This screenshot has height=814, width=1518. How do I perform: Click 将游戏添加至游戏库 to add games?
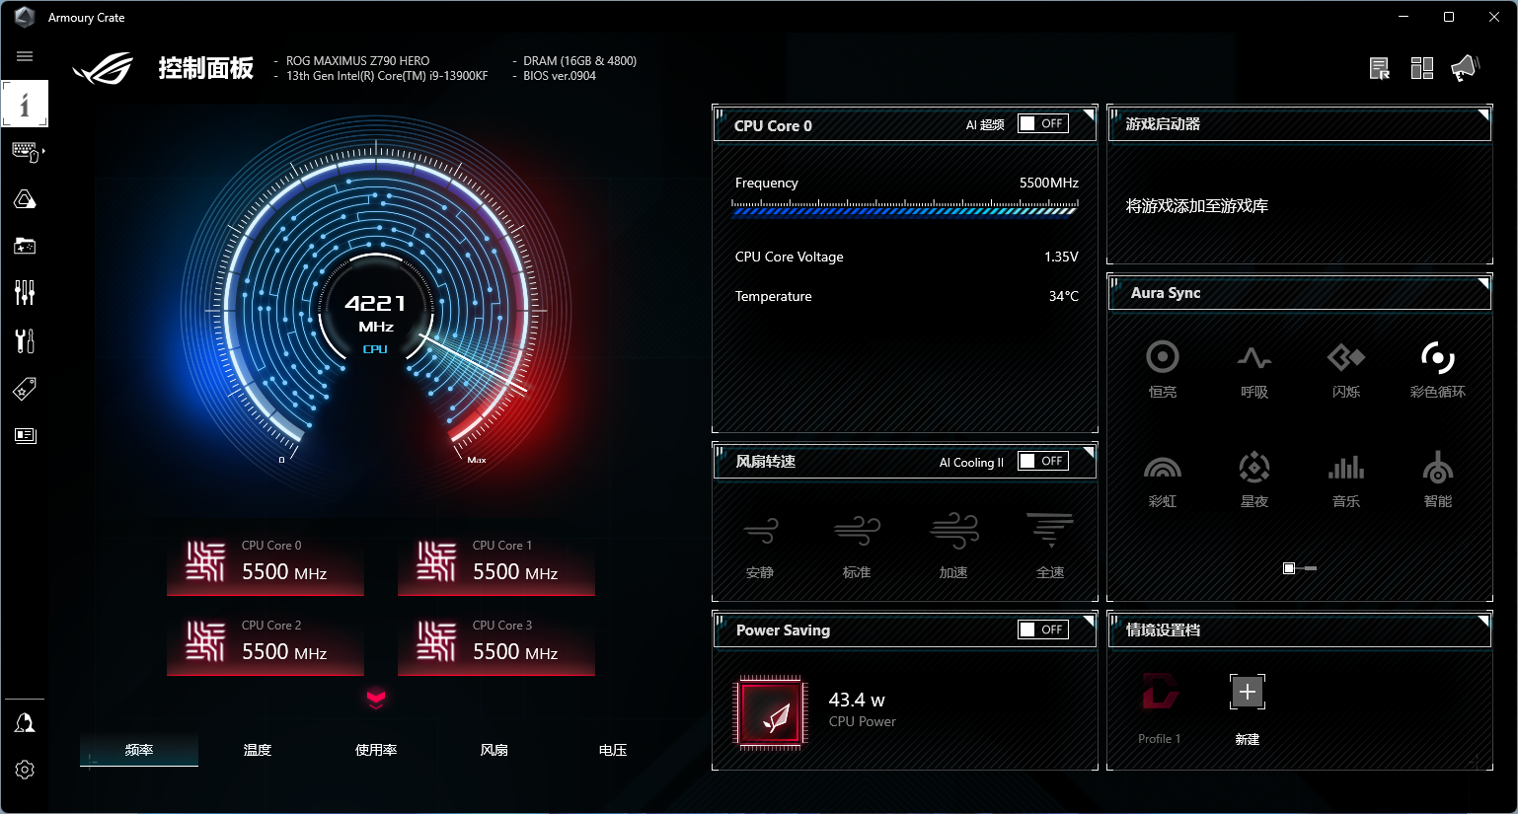(1197, 206)
